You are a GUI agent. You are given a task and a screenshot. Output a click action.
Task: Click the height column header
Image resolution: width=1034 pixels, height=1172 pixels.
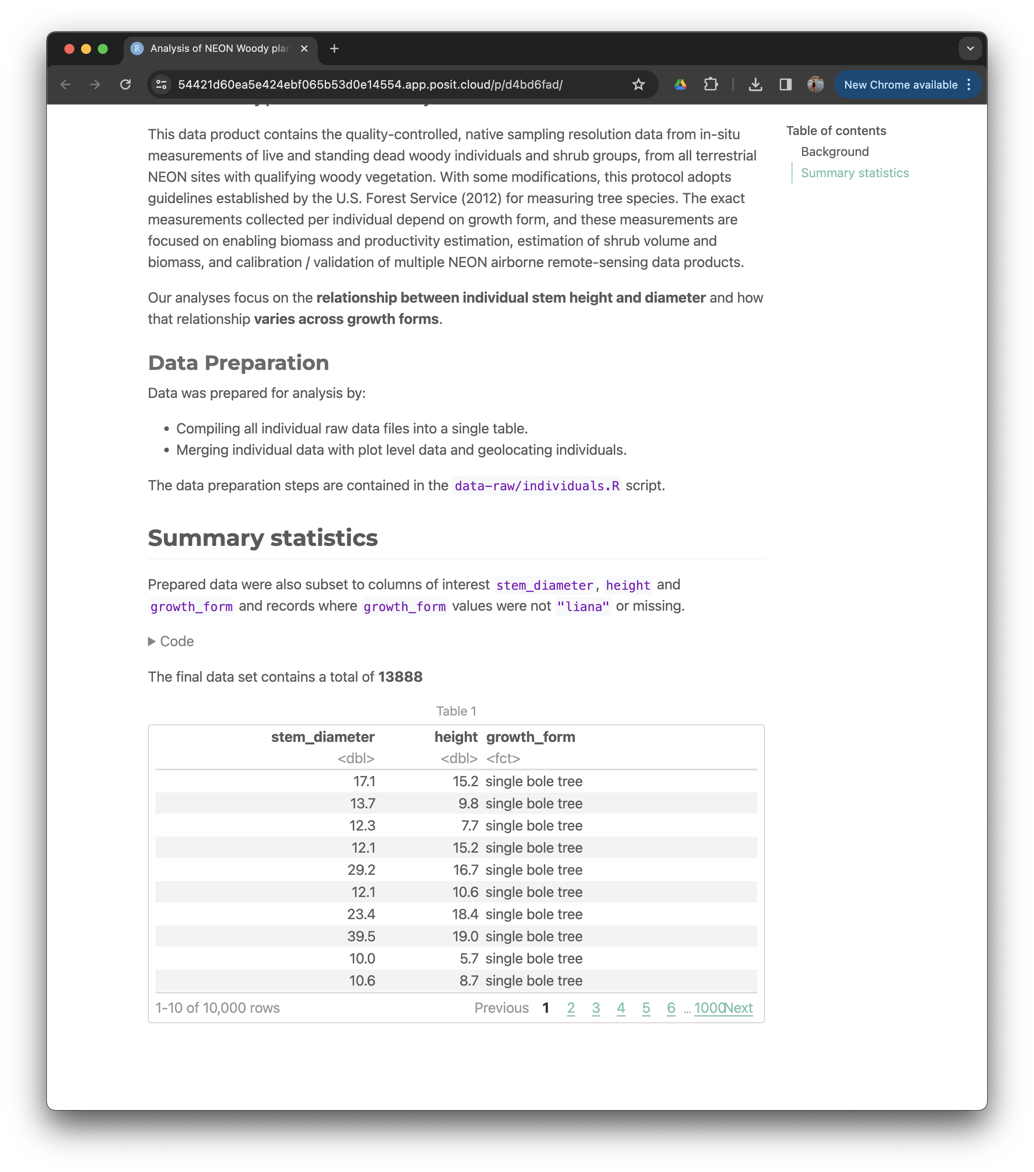(456, 737)
